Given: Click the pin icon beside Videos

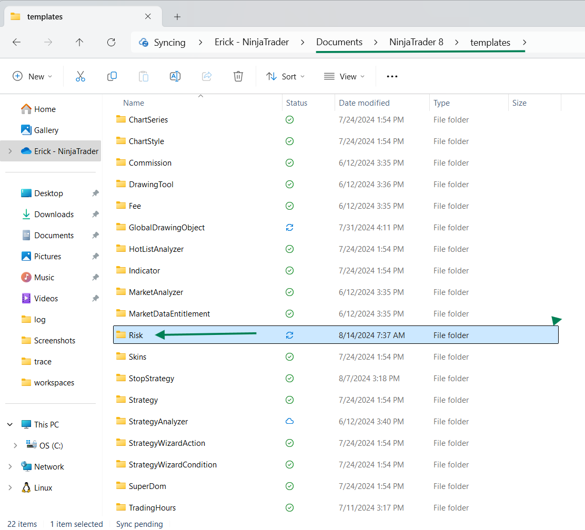Looking at the screenshot, I should click(x=96, y=298).
